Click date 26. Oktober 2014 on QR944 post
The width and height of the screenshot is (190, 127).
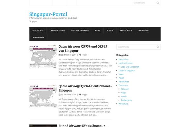pyautogui.click(x=69, y=95)
